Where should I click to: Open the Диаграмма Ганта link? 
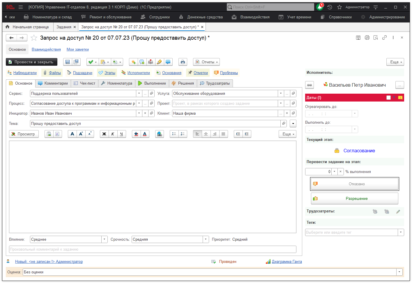287,262
